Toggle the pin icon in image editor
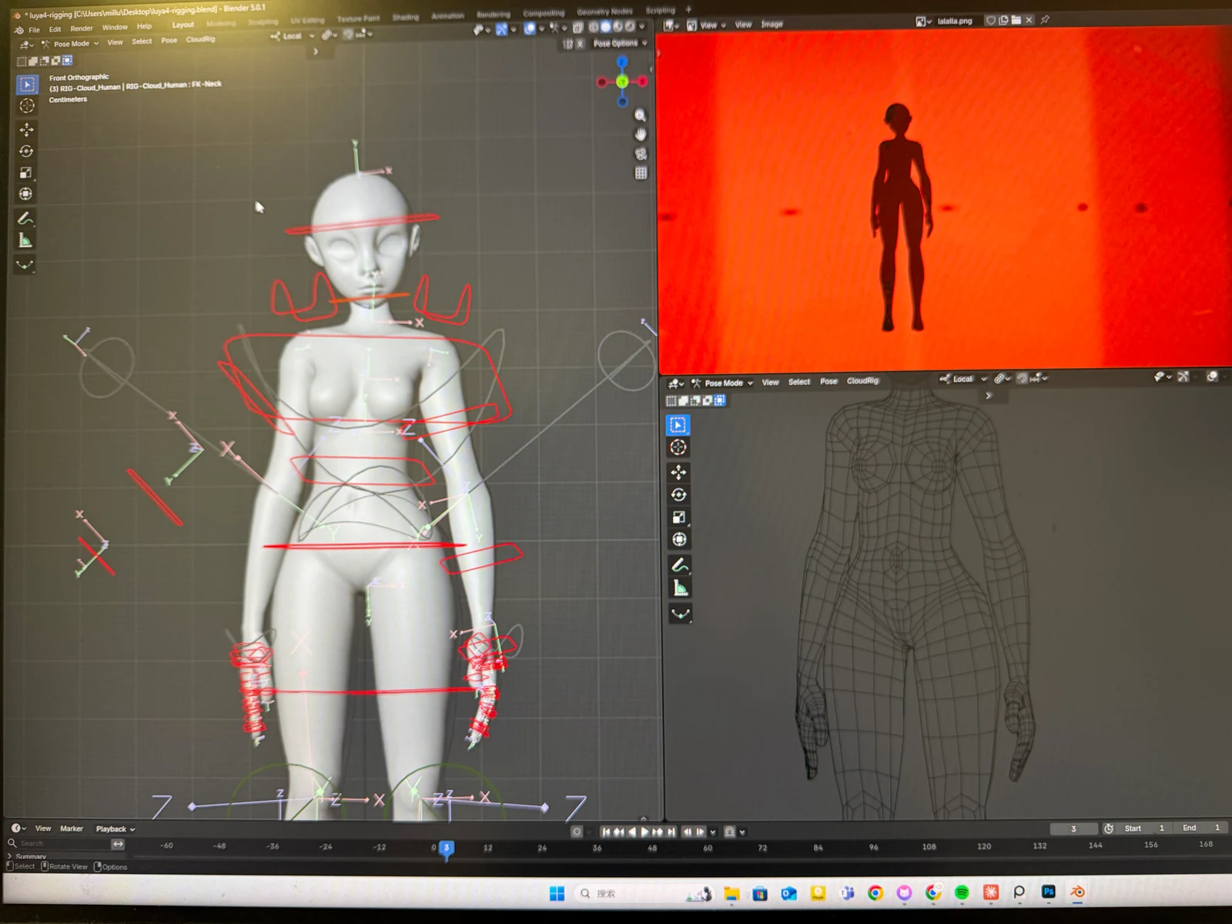Screen dimensions: 1232x924 click(x=1045, y=20)
